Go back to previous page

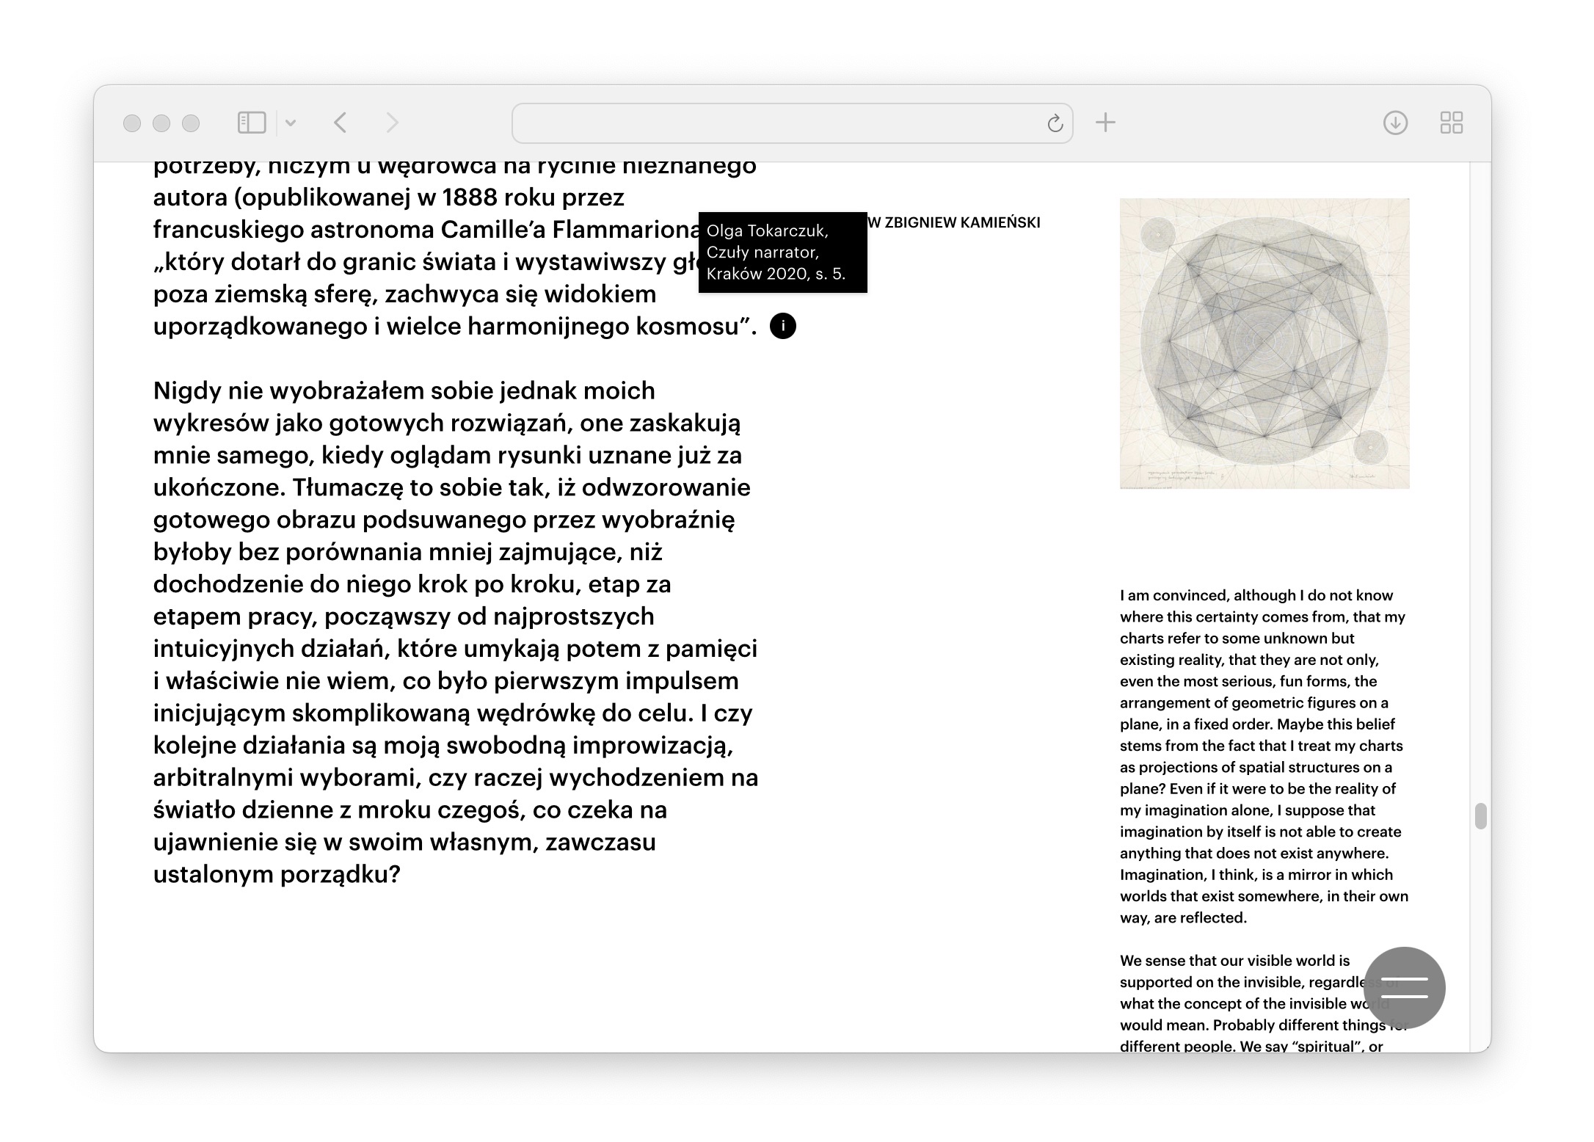pos(340,123)
